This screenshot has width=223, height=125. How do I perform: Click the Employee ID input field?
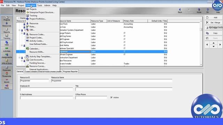tap(46, 89)
